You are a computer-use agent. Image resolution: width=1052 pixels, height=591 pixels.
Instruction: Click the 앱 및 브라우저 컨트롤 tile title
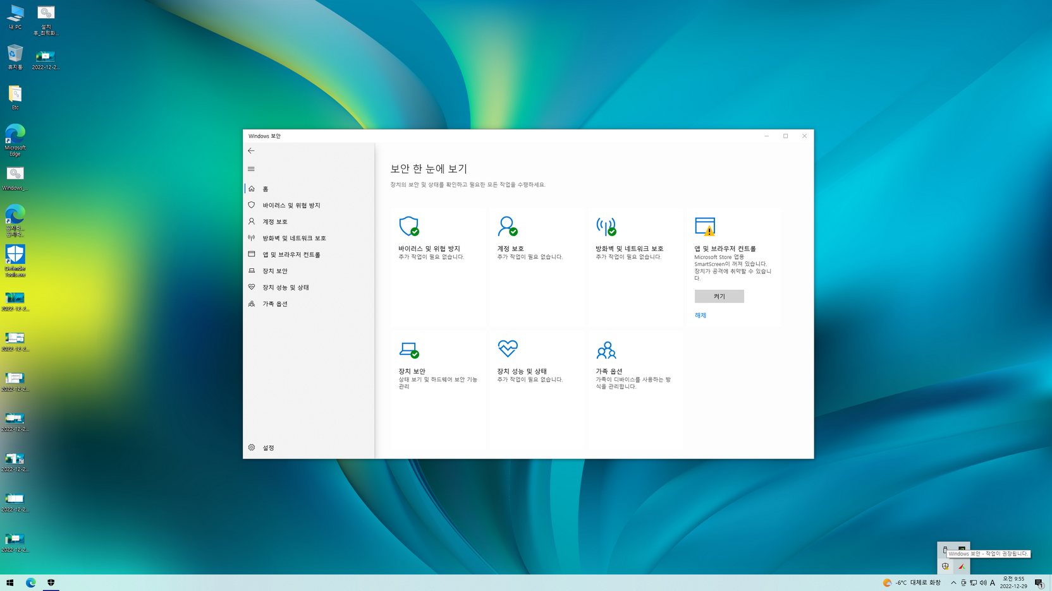tap(725, 249)
